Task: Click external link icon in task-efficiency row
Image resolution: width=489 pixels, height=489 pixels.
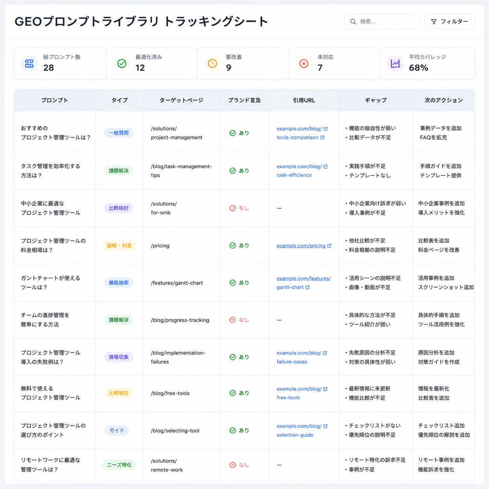Action: pos(325,167)
